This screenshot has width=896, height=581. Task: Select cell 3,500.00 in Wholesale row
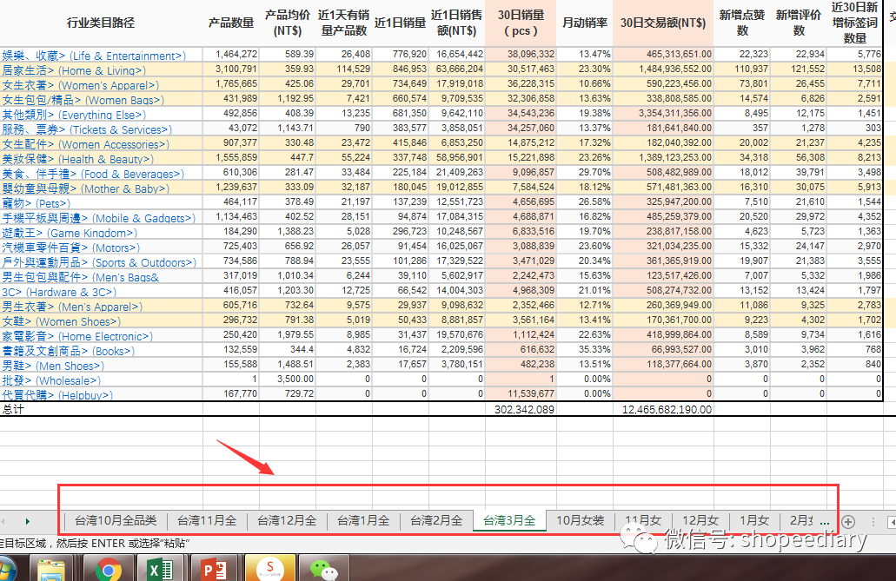coord(288,379)
